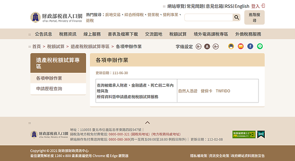The height and width of the screenshot is (161, 295).
Task: Open the 稅額試算 menu
Action: [x=178, y=34]
